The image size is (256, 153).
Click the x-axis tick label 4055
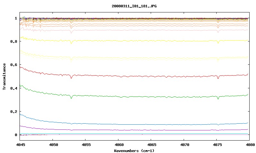(x=86, y=145)
